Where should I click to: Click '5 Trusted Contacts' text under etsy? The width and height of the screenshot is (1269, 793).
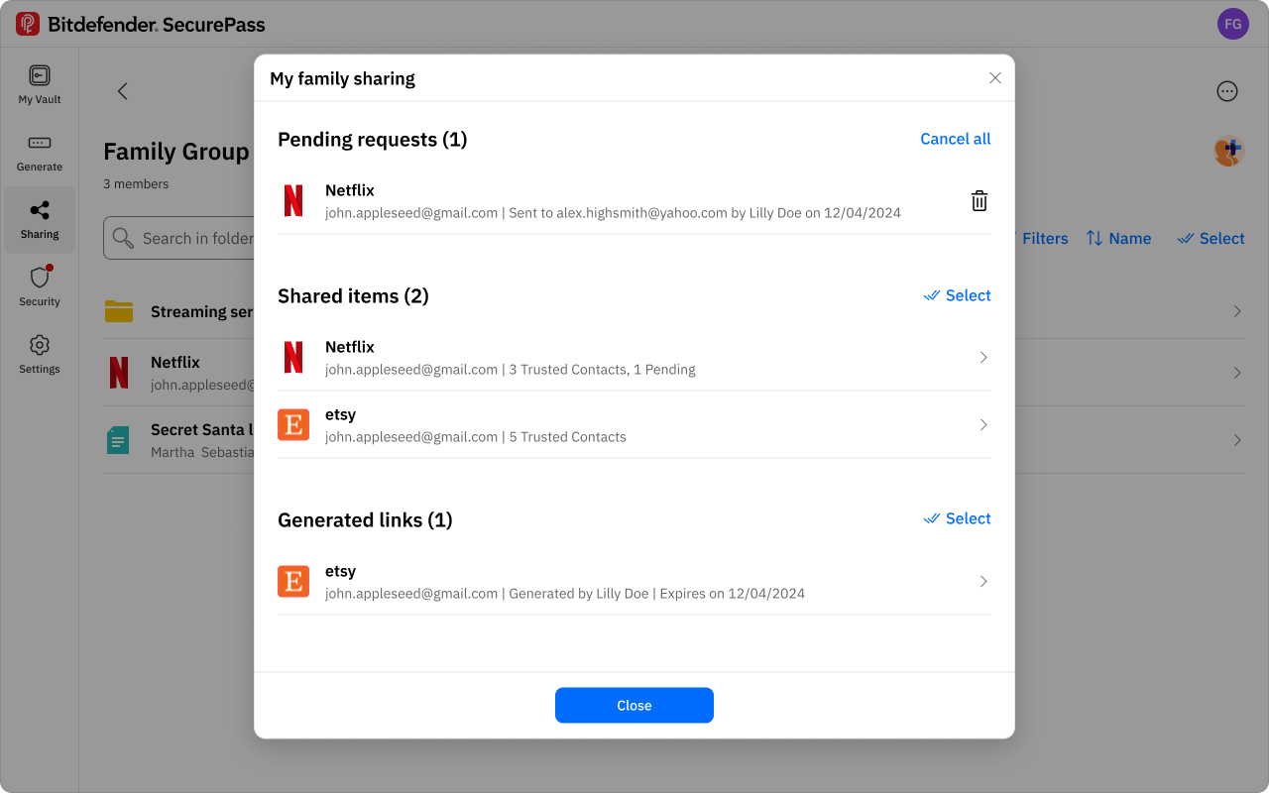point(567,437)
